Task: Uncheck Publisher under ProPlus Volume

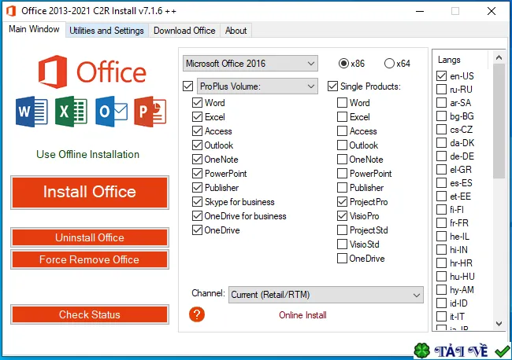Action: tap(197, 188)
